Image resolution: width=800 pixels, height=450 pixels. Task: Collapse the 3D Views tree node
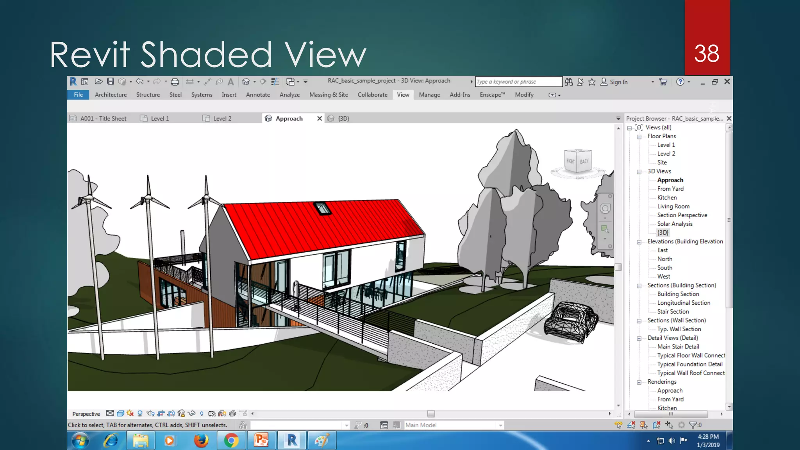639,172
